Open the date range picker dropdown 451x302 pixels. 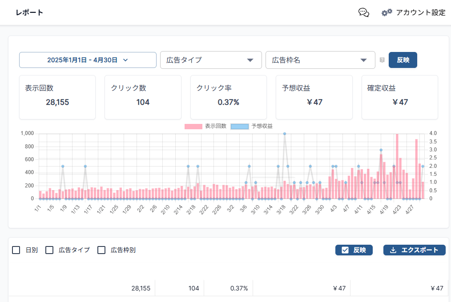88,60
